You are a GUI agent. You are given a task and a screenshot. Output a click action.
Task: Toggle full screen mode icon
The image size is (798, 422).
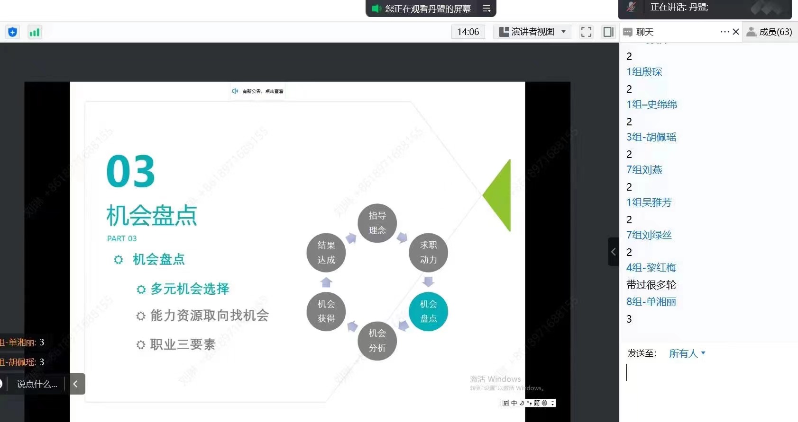586,32
